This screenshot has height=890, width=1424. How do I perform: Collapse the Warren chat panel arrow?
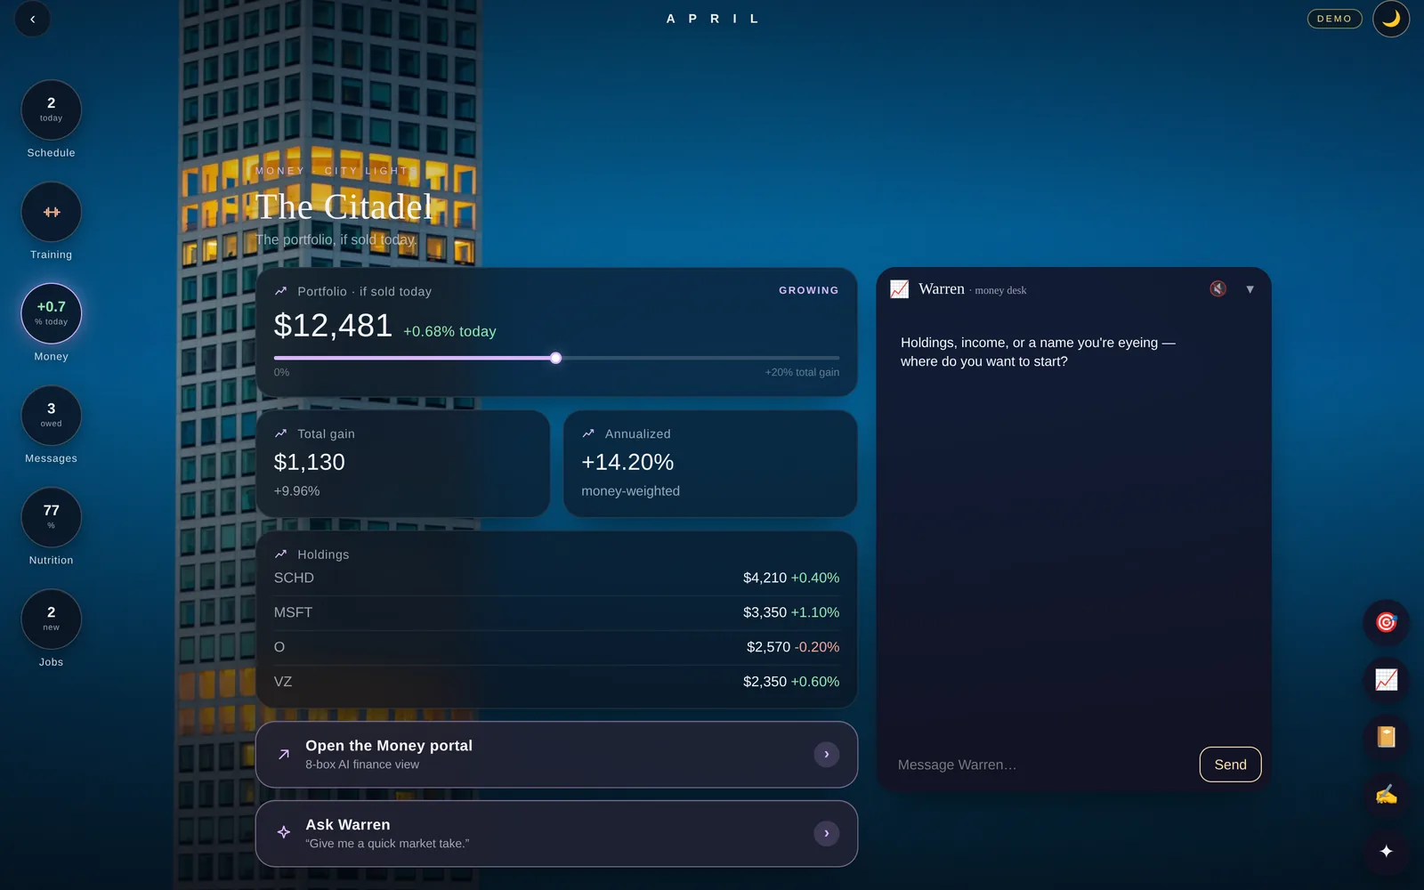1250,289
